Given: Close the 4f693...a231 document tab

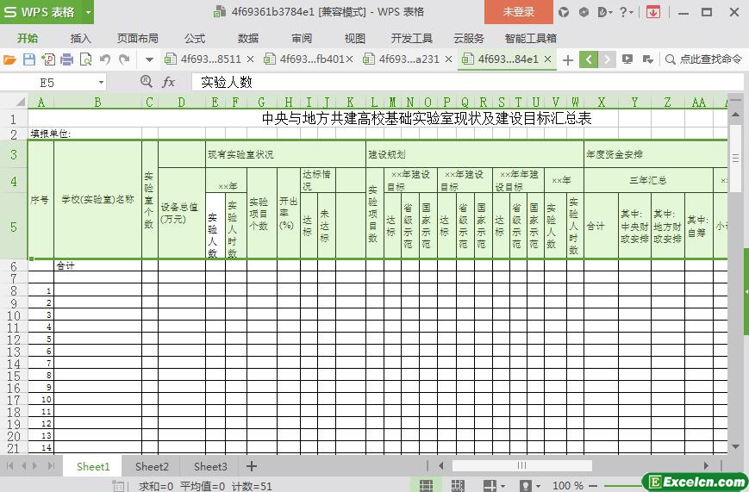Looking at the screenshot, I should point(448,59).
